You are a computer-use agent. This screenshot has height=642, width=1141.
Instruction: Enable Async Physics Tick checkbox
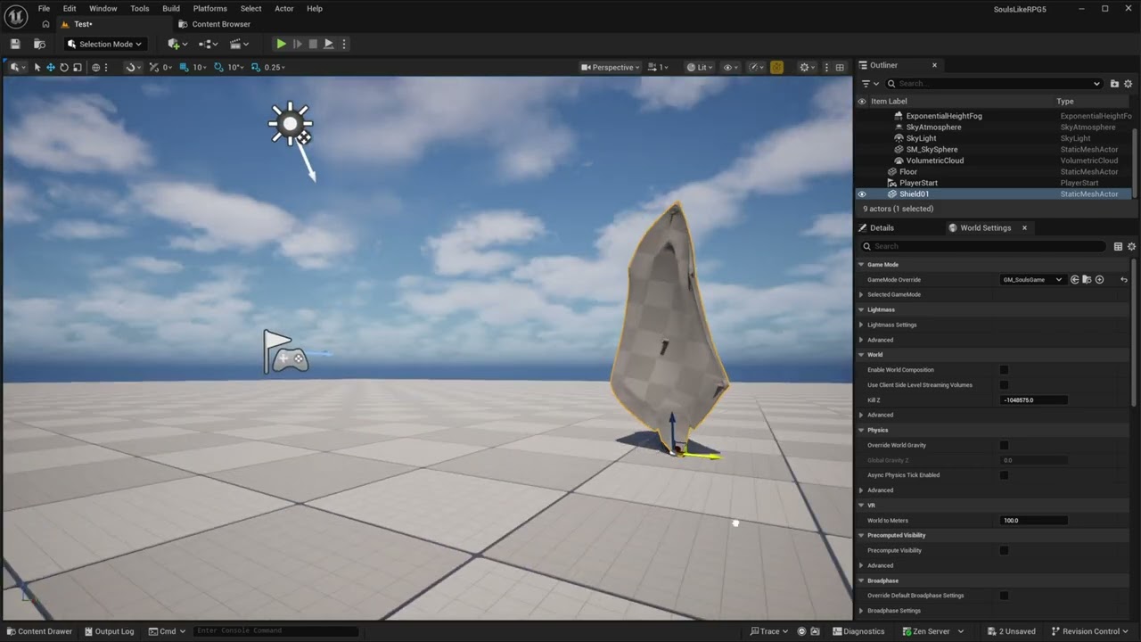tap(1004, 475)
